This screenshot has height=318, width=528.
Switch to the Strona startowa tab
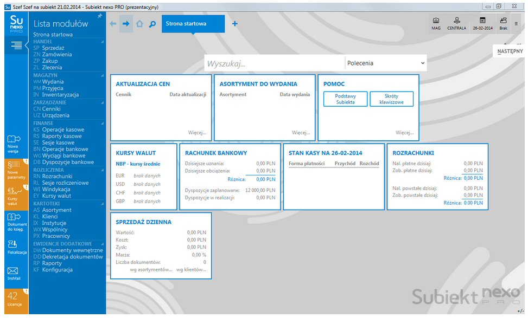[x=186, y=24]
